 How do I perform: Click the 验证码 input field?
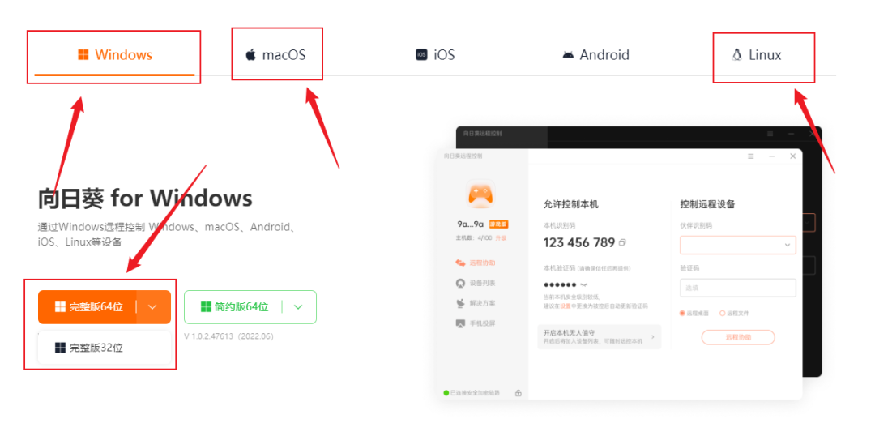[738, 288]
